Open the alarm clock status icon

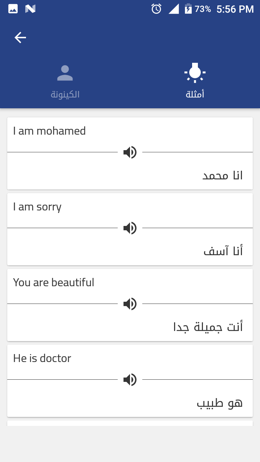click(156, 9)
